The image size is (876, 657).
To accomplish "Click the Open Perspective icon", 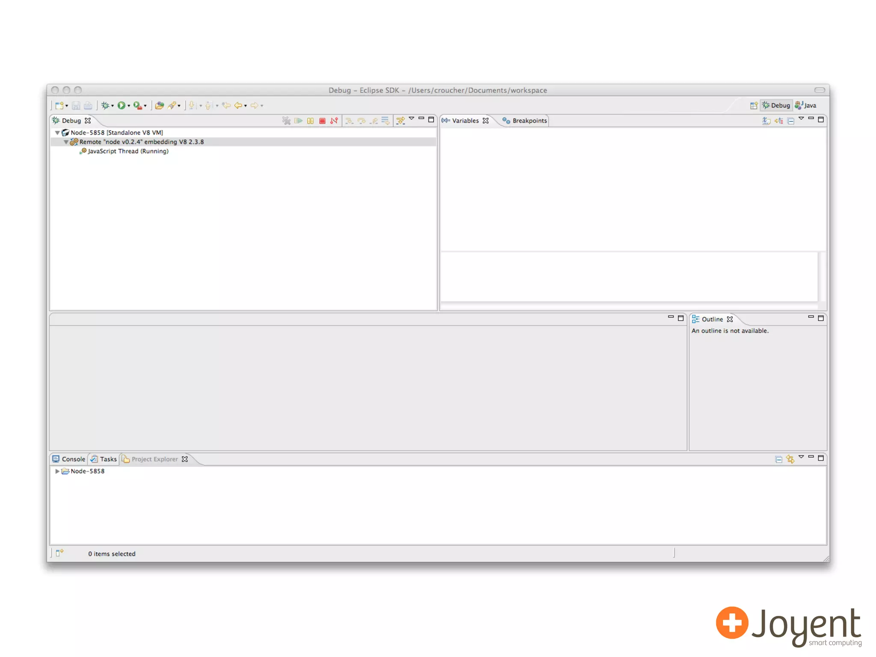I will 754,106.
